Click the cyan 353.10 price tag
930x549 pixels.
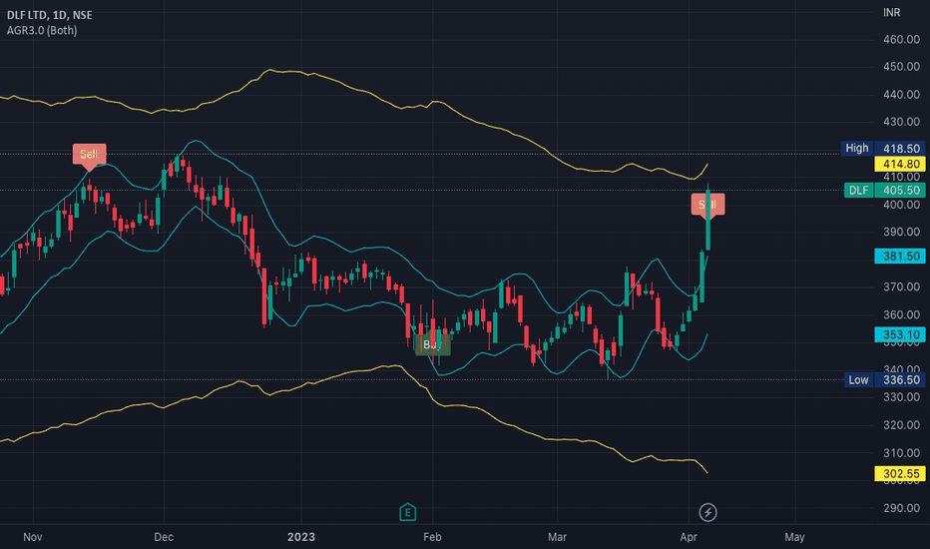pos(900,334)
